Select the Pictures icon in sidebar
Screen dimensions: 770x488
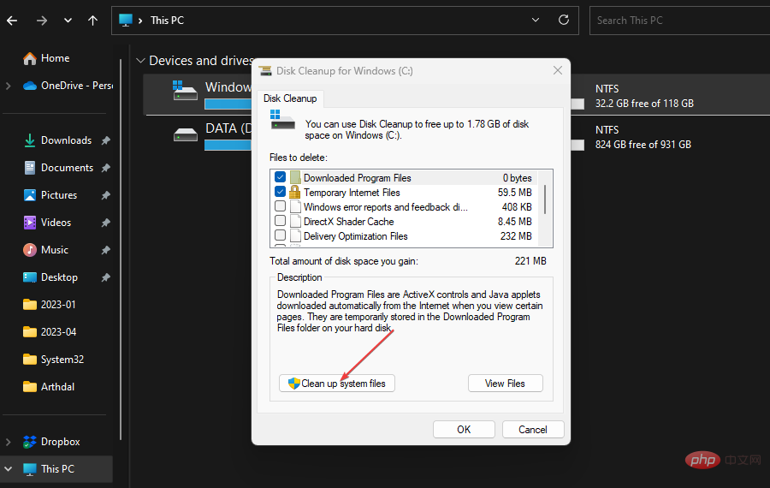tap(30, 195)
